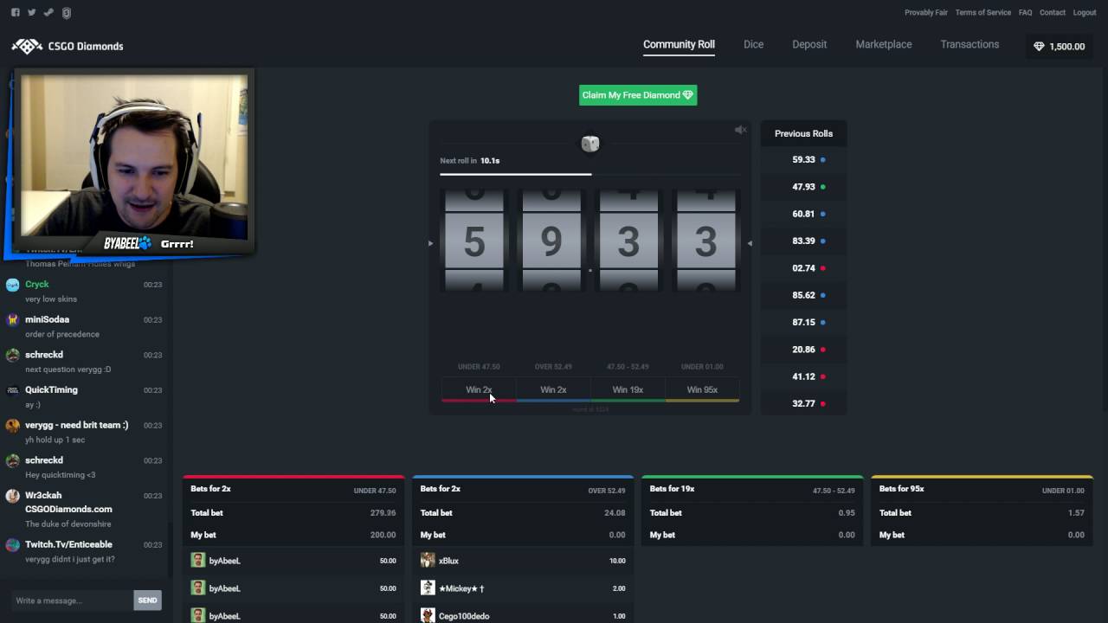Click the Bets for 19x panel header
This screenshot has height=623, width=1108.
coord(752,489)
